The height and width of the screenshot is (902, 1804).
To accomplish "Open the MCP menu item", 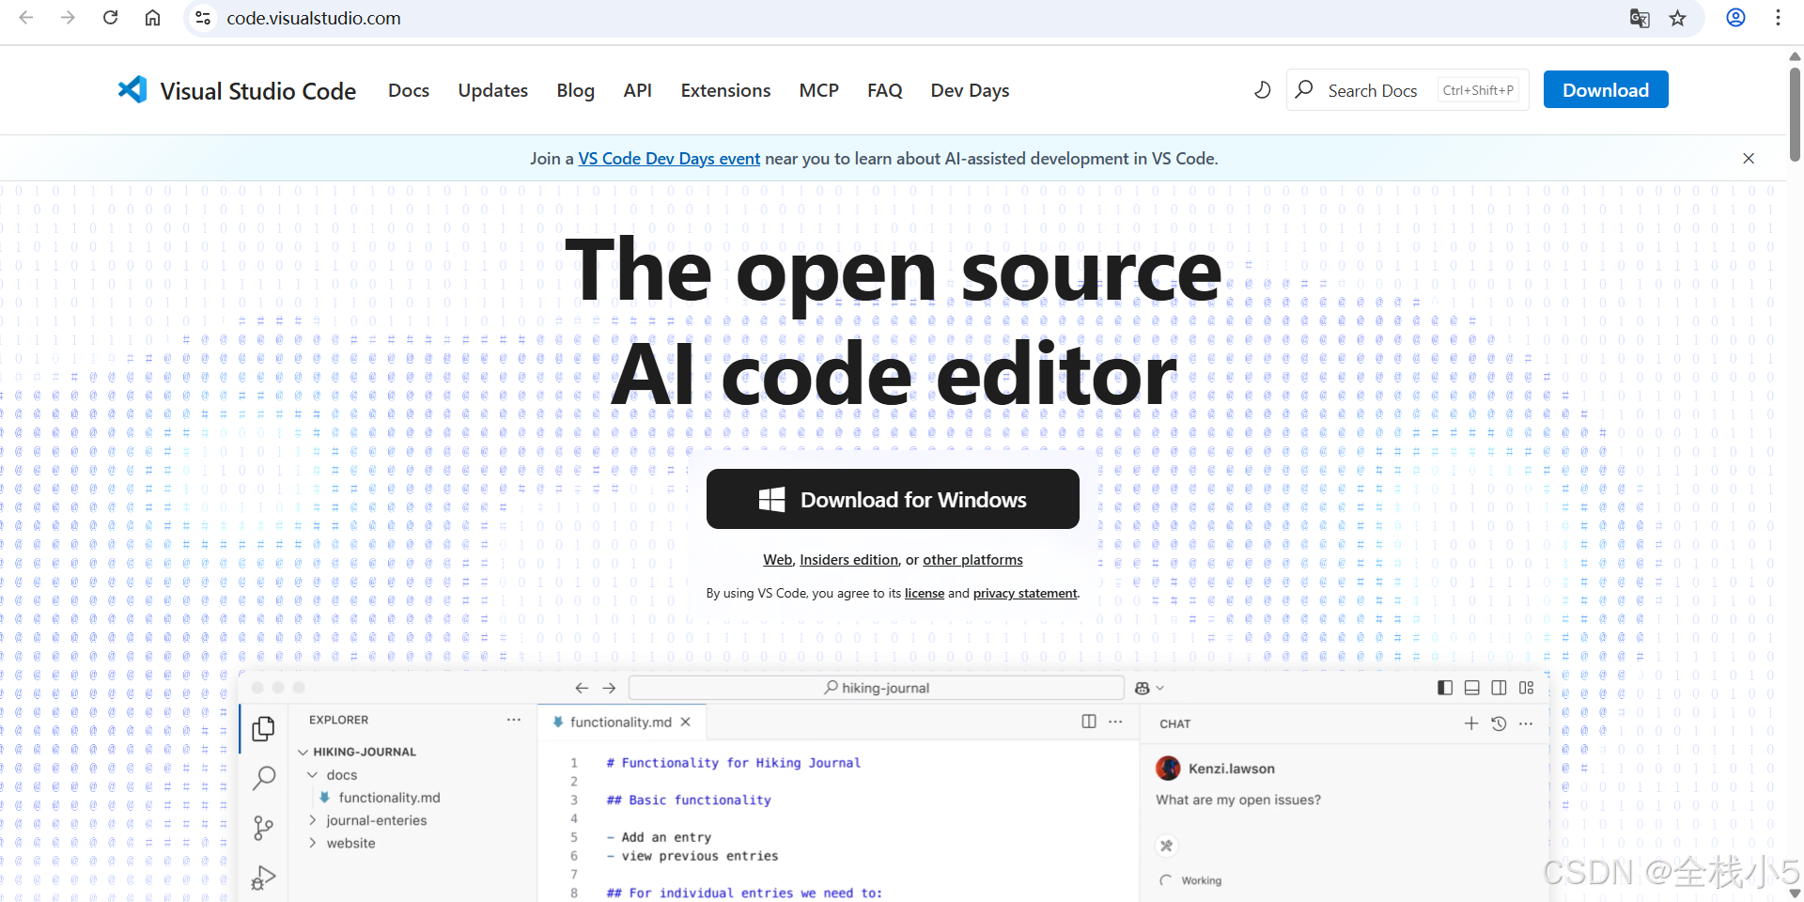I will coord(819,90).
